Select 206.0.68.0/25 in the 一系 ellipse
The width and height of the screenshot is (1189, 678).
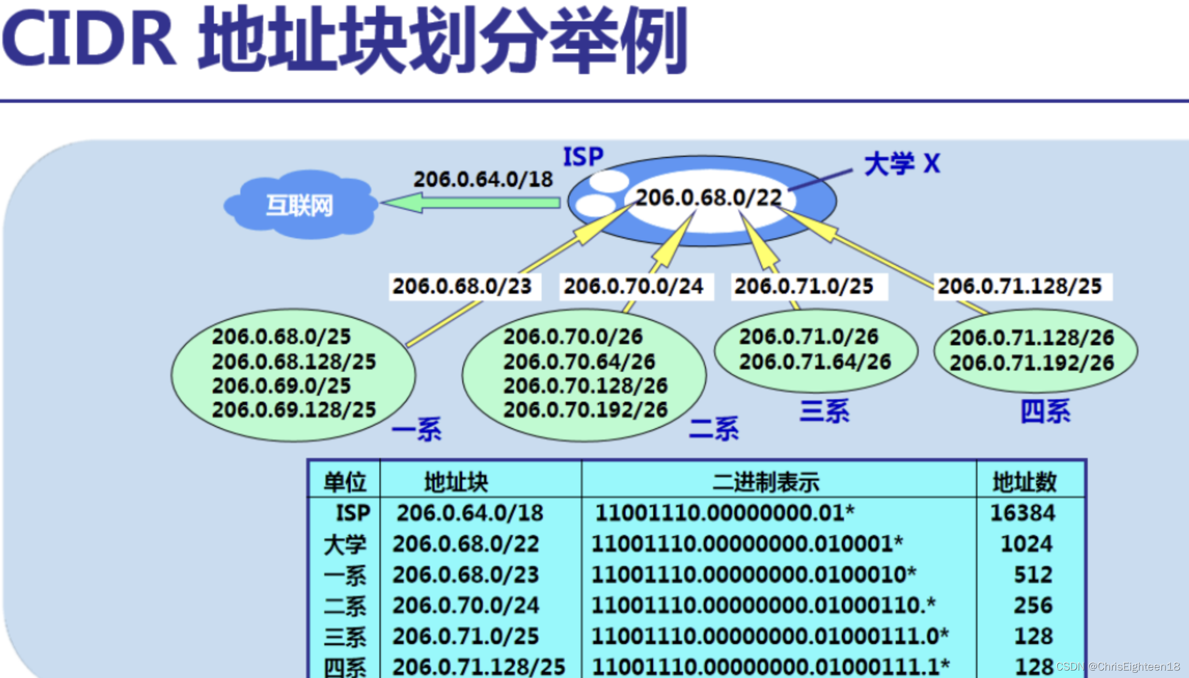tap(281, 337)
